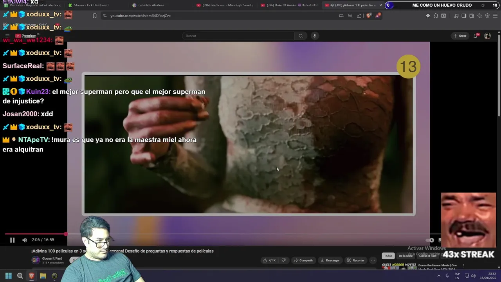This screenshot has width=501, height=282.
Task: Open Brave Shields lion icon
Action: coord(369,16)
